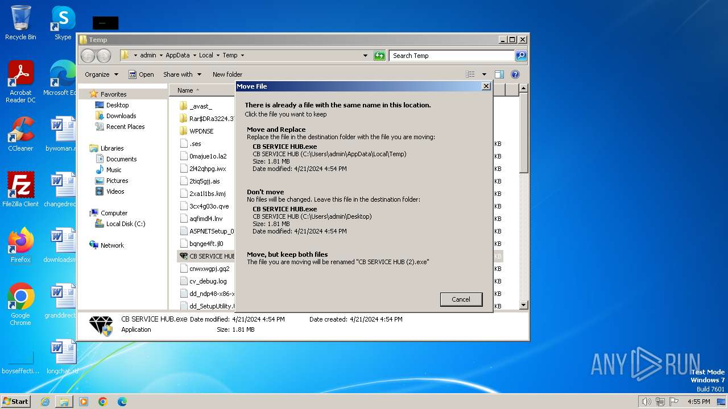Select Documents library
The height and width of the screenshot is (409, 728).
pyautogui.click(x=121, y=159)
